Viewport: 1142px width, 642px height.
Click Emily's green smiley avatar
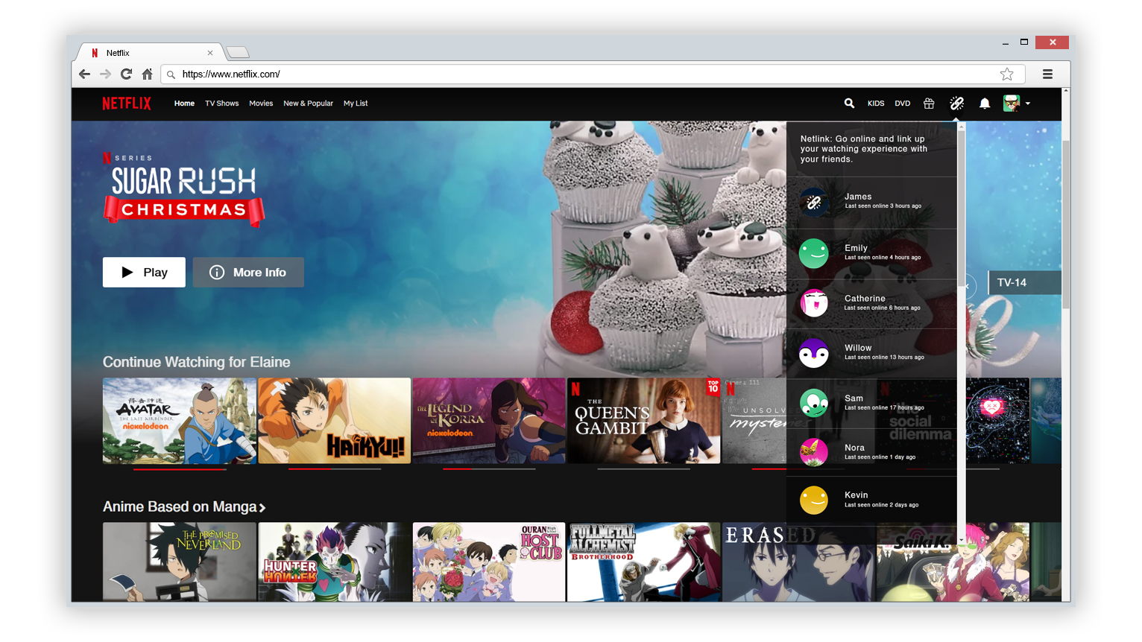[814, 253]
